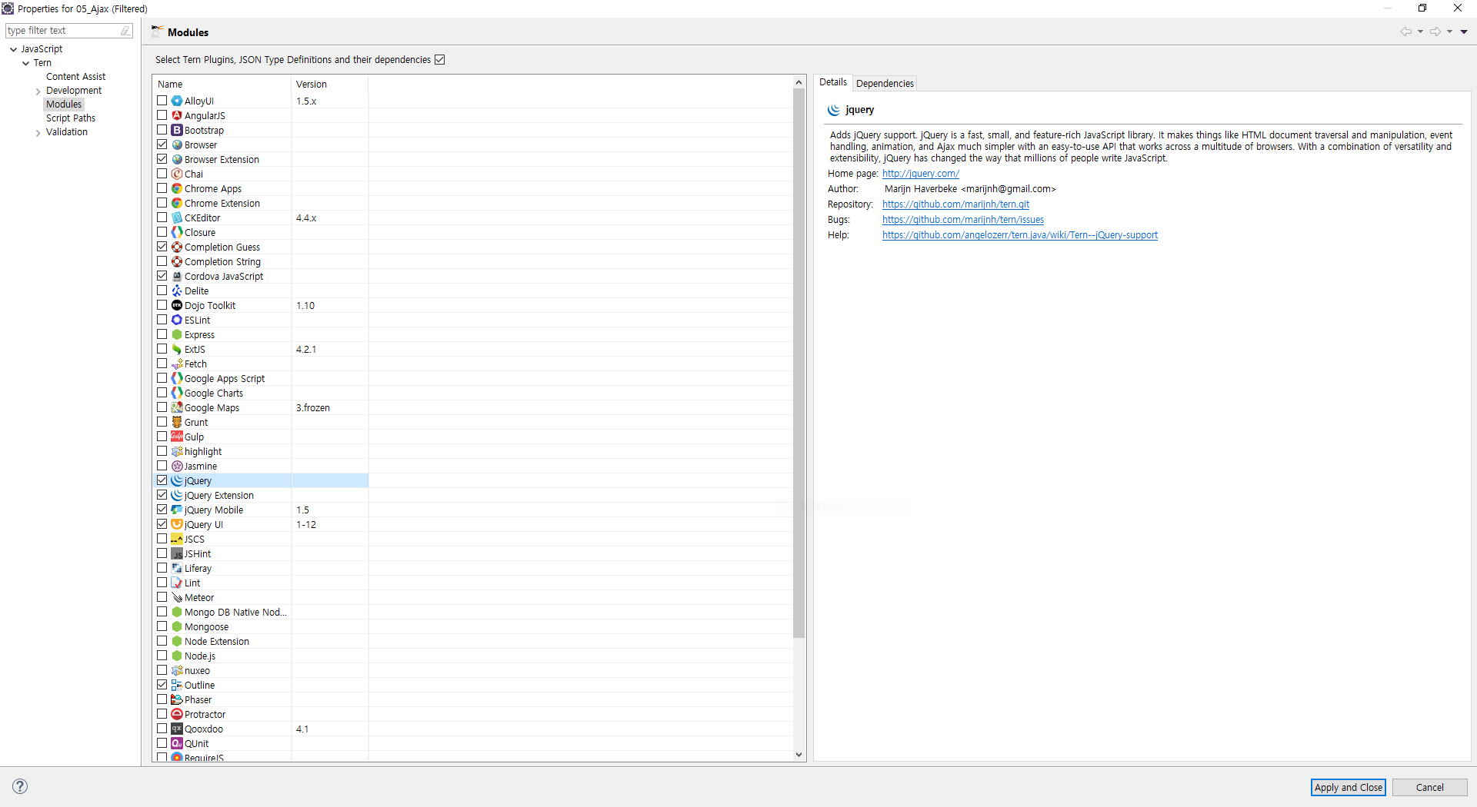Open the Tern jQuery-support help link
The image size is (1477, 807).
pos(1020,235)
